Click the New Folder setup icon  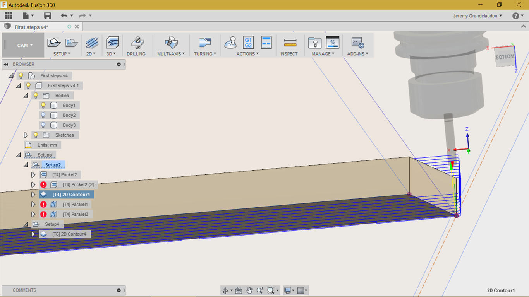[x=72, y=43]
